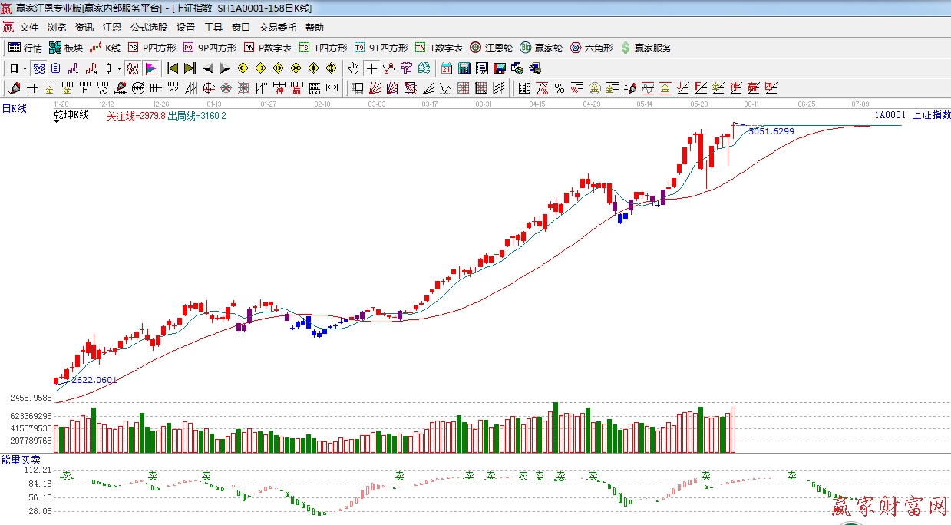
Task: Expand the candlestick style dropdown arrow
Action: pyautogui.click(x=119, y=68)
